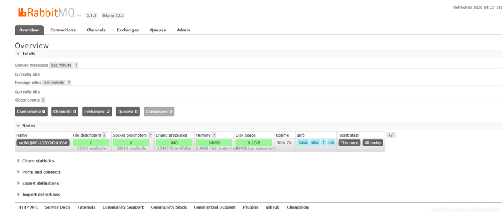Click the Disk space 9.2GiB bar
The width and height of the screenshot is (502, 215).
(254, 143)
